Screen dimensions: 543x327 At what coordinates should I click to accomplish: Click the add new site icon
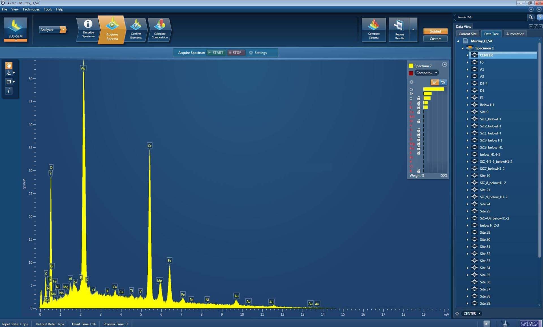pos(457,313)
